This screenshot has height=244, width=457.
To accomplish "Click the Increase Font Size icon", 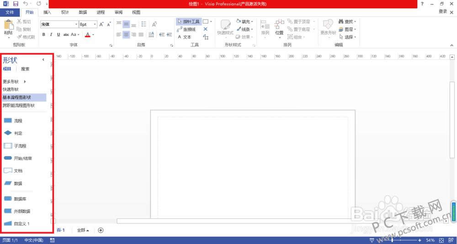I will tap(101, 24).
